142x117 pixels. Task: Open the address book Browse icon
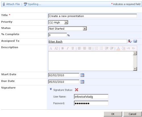(x=135, y=41)
